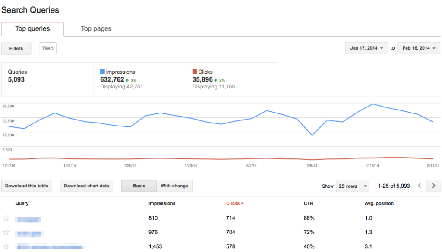Click the Displaying 42,751 text
The height and width of the screenshot is (252, 442).
click(121, 87)
